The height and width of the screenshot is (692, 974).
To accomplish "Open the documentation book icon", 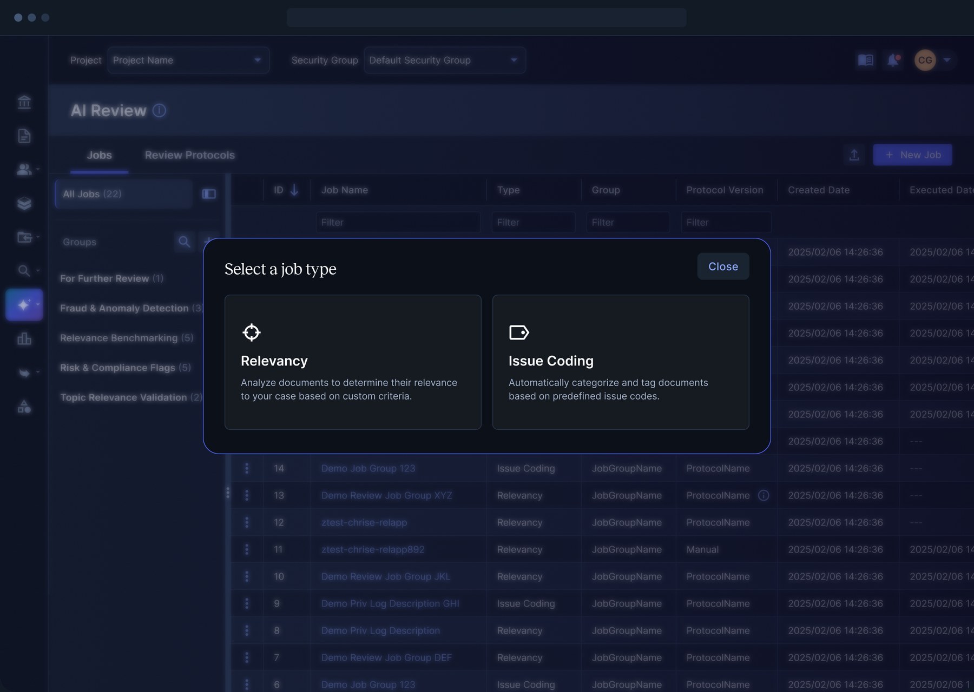I will click(866, 60).
